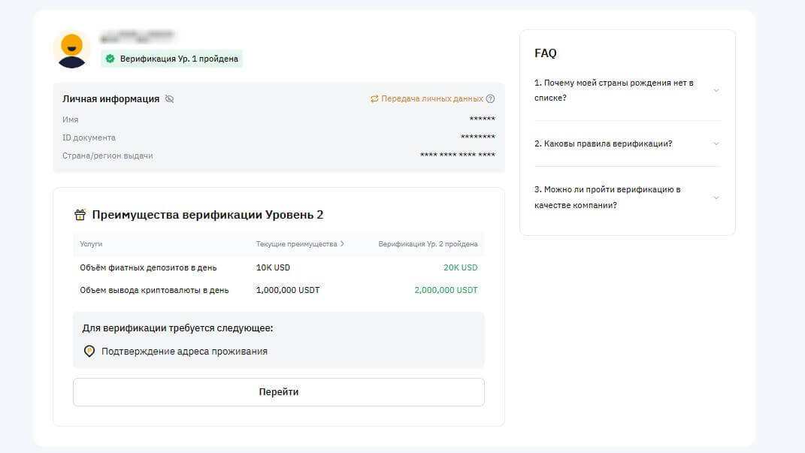Expand "Текущие преимущества" column chevron
This screenshot has height=453, width=805.
tap(343, 244)
